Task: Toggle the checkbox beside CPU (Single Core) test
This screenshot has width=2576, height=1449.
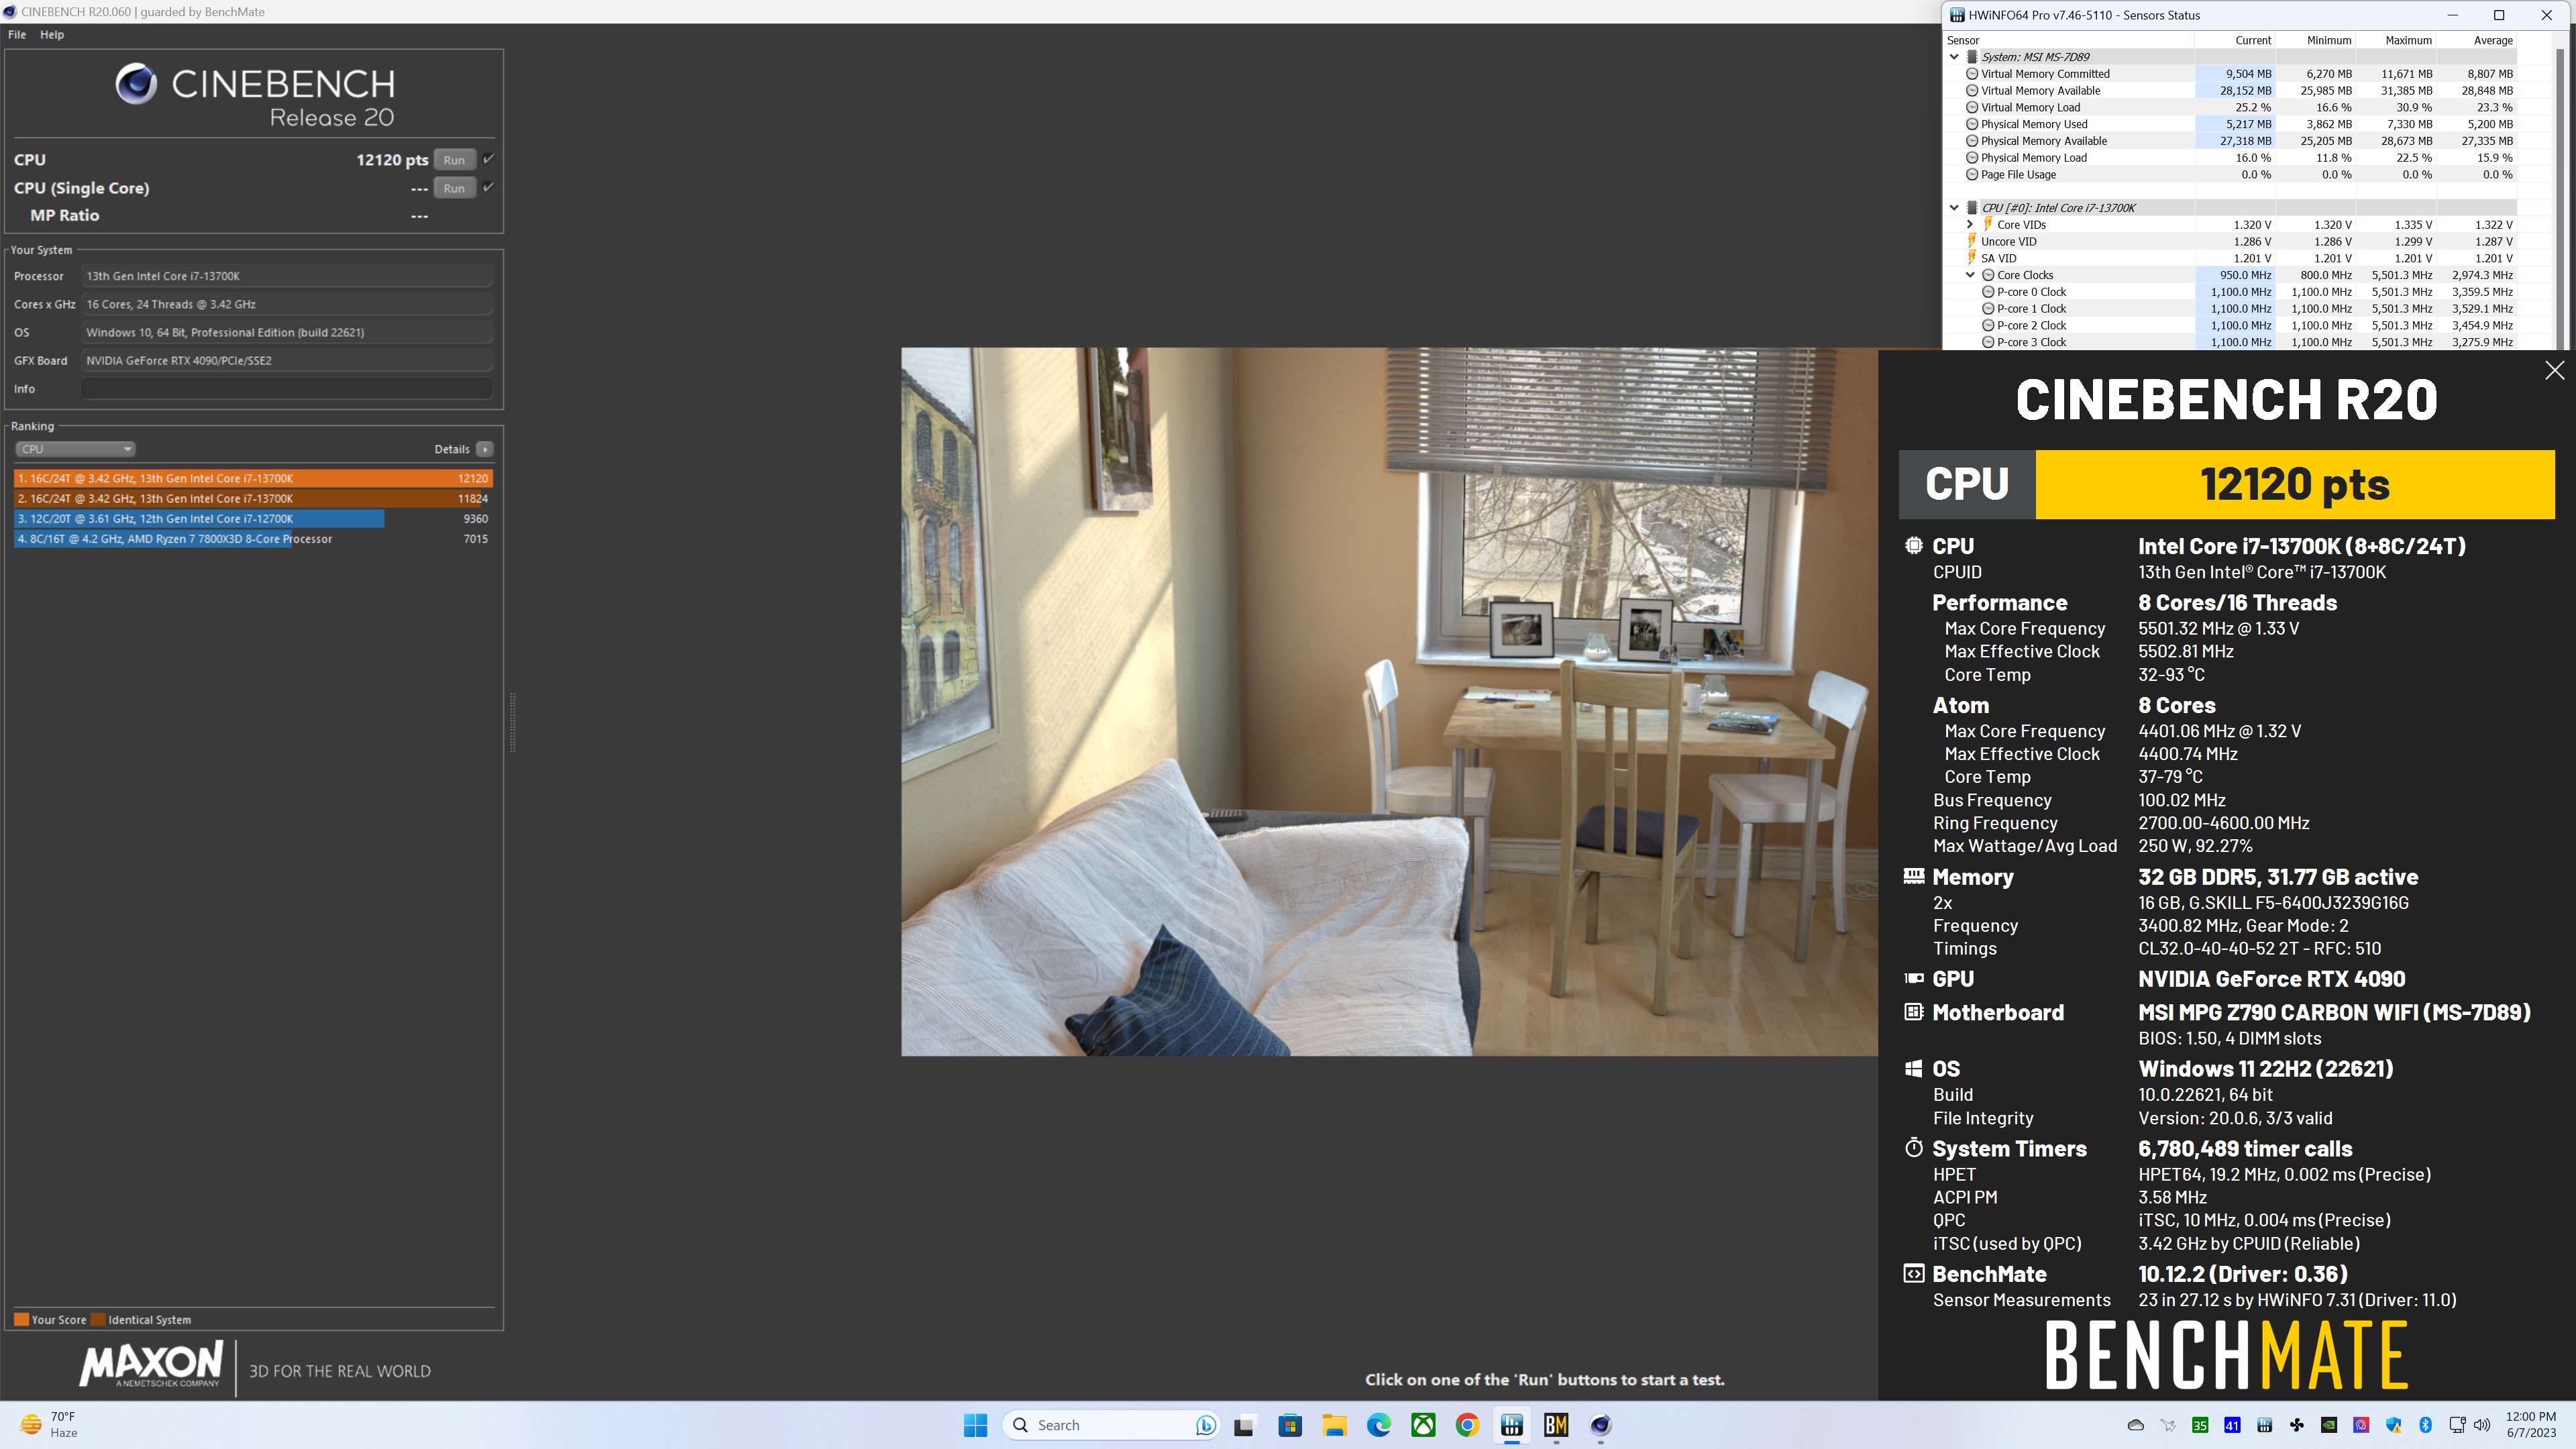Action: (x=488, y=187)
